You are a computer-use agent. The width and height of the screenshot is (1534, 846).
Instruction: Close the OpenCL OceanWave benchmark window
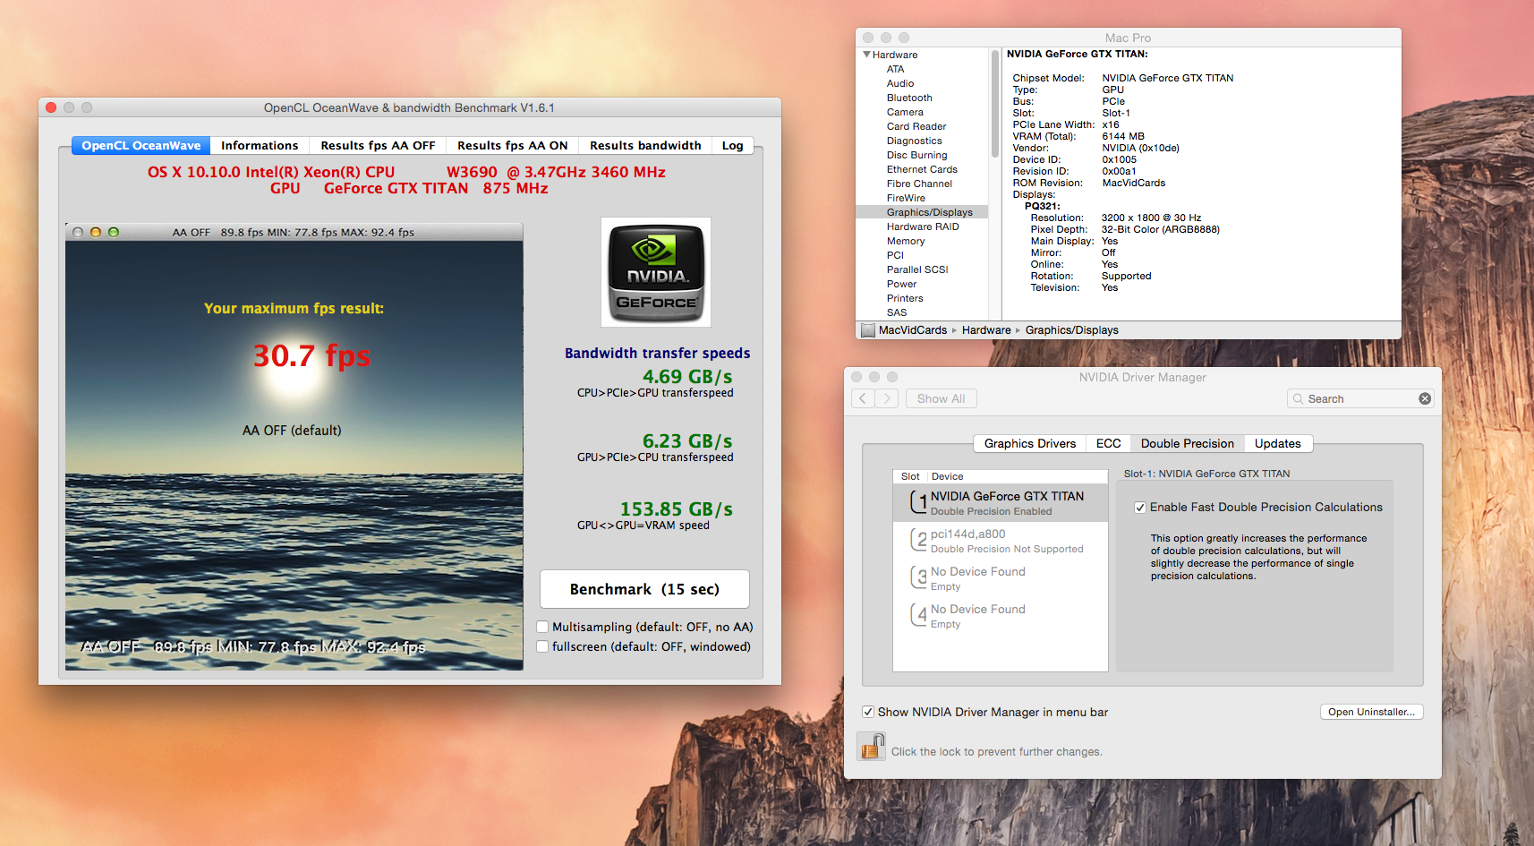51,107
